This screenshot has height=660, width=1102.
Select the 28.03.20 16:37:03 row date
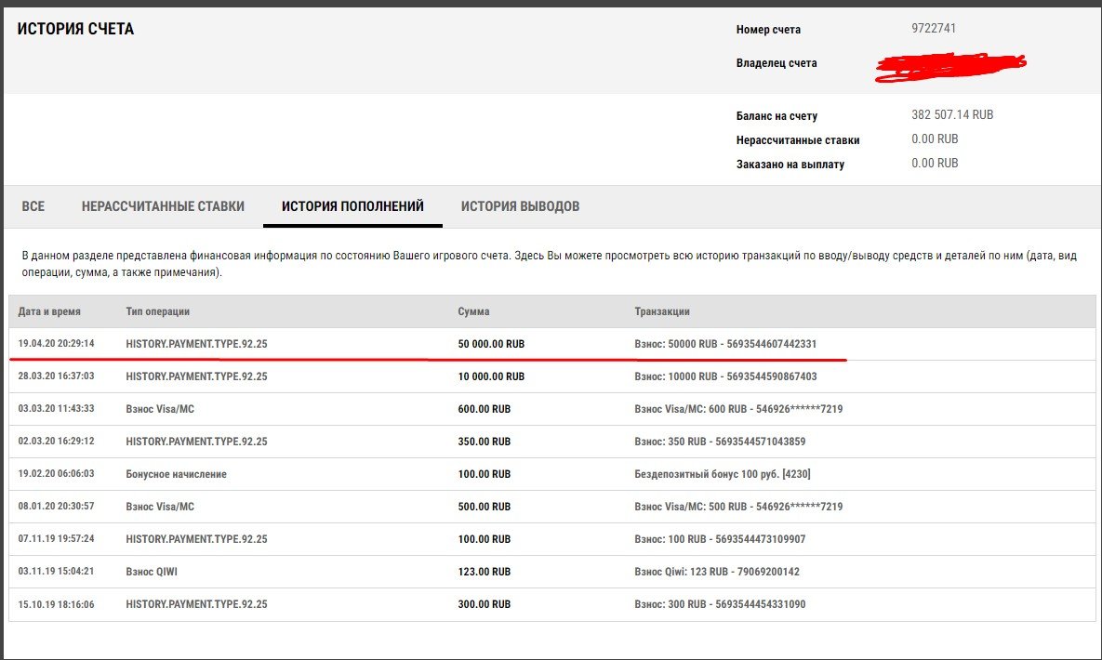[x=56, y=376]
